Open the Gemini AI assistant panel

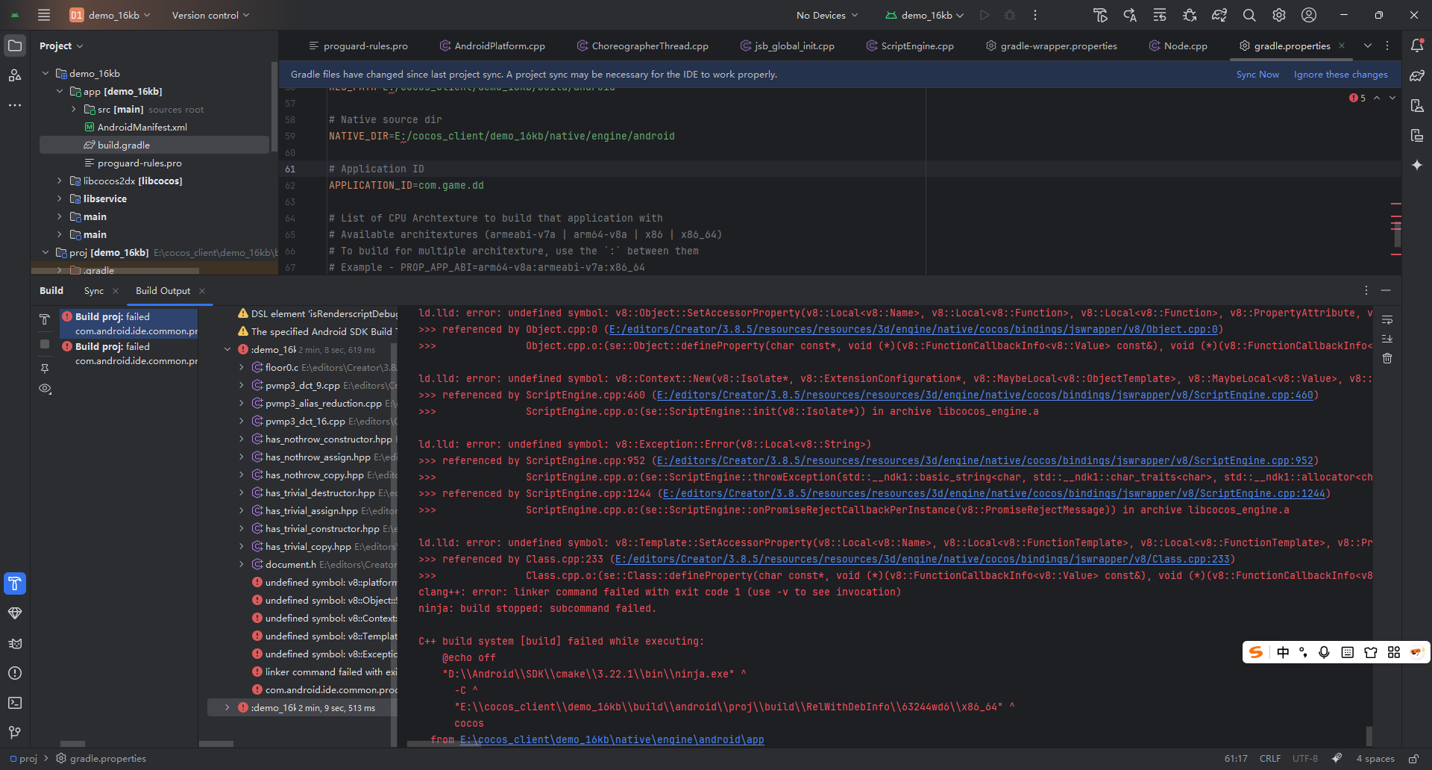pyautogui.click(x=1417, y=165)
